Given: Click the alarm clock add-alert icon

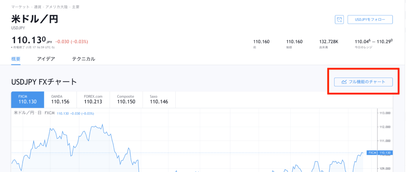Looking at the screenshot, I should (339, 19).
